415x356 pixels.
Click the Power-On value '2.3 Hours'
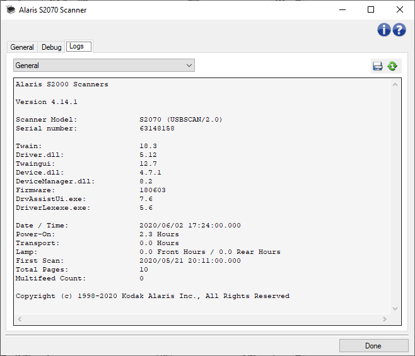click(159, 234)
